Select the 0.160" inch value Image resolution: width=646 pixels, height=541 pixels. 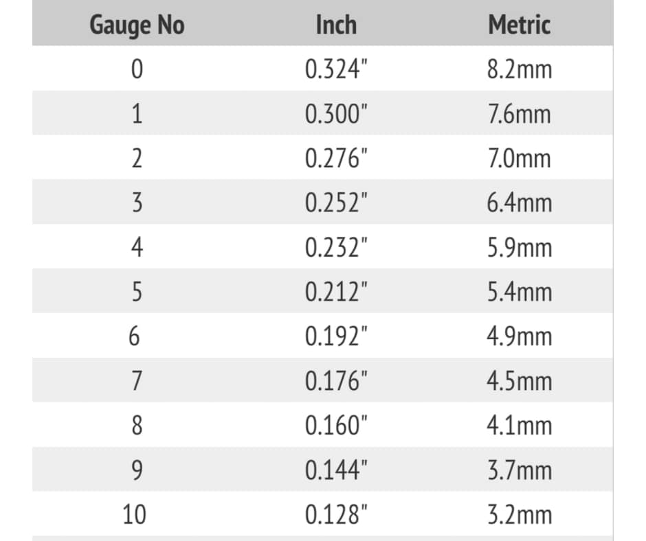point(336,425)
